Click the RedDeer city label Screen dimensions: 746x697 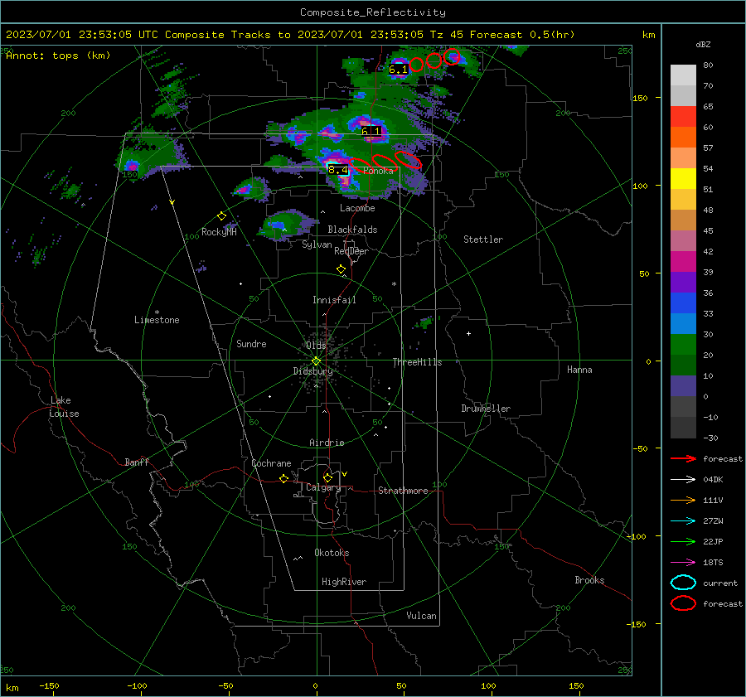tap(351, 251)
